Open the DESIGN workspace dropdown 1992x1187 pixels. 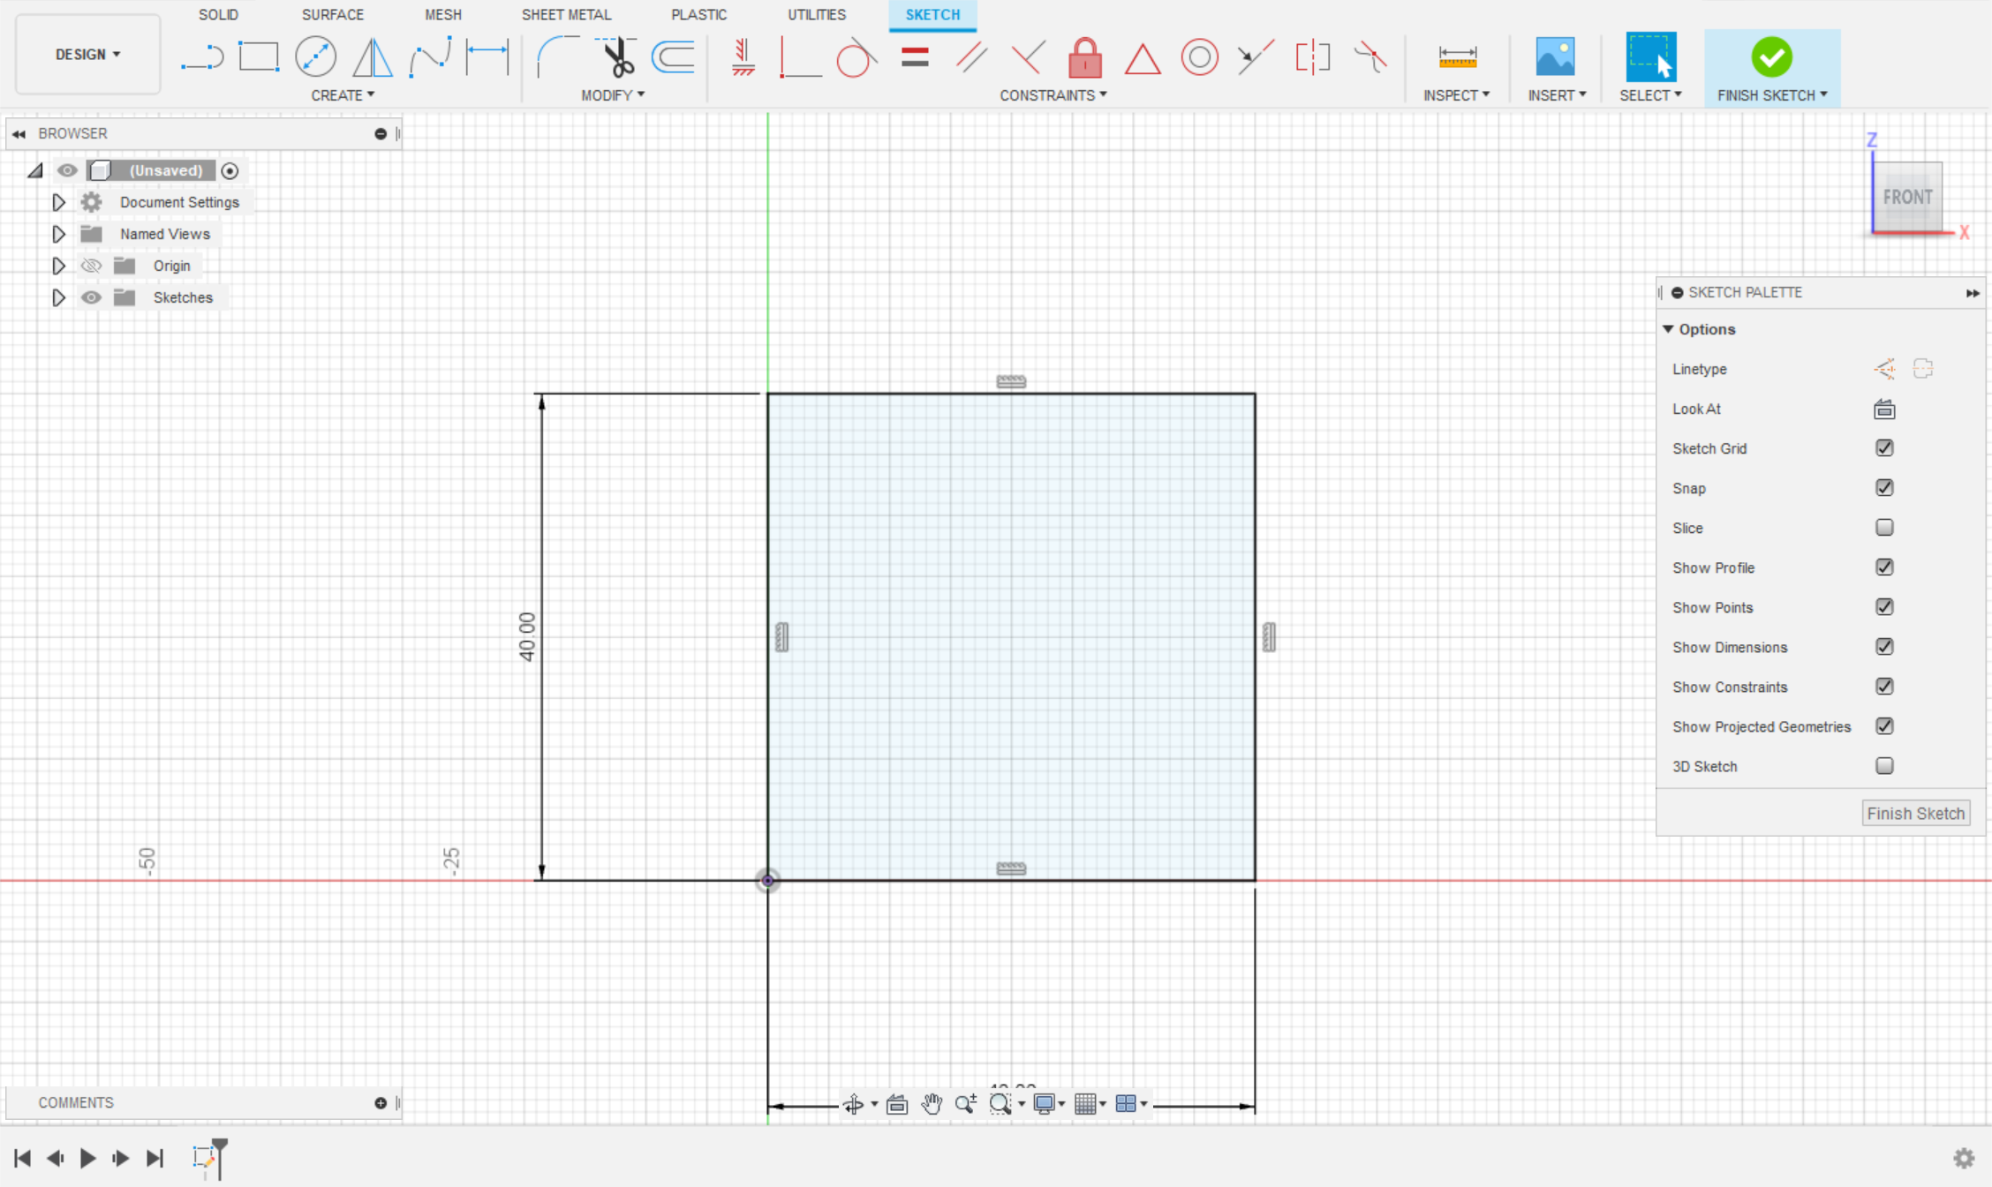[x=87, y=55]
